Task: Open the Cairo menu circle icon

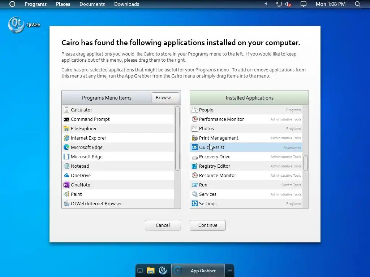Action: click(x=12, y=4)
